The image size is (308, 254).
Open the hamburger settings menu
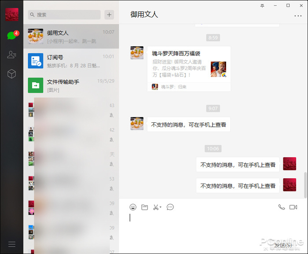click(12, 244)
